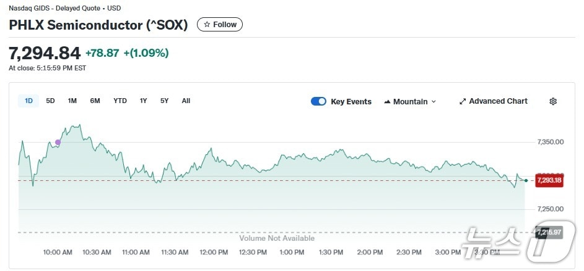Show year-to-date with YTD tab
Viewport: 584px width, 271px height.
120,101
